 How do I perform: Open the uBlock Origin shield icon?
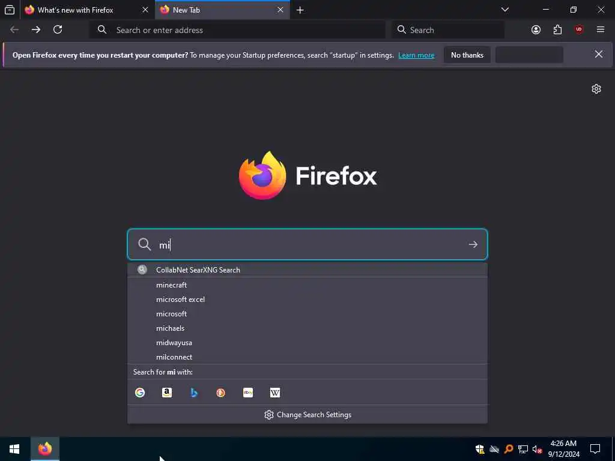(x=579, y=30)
